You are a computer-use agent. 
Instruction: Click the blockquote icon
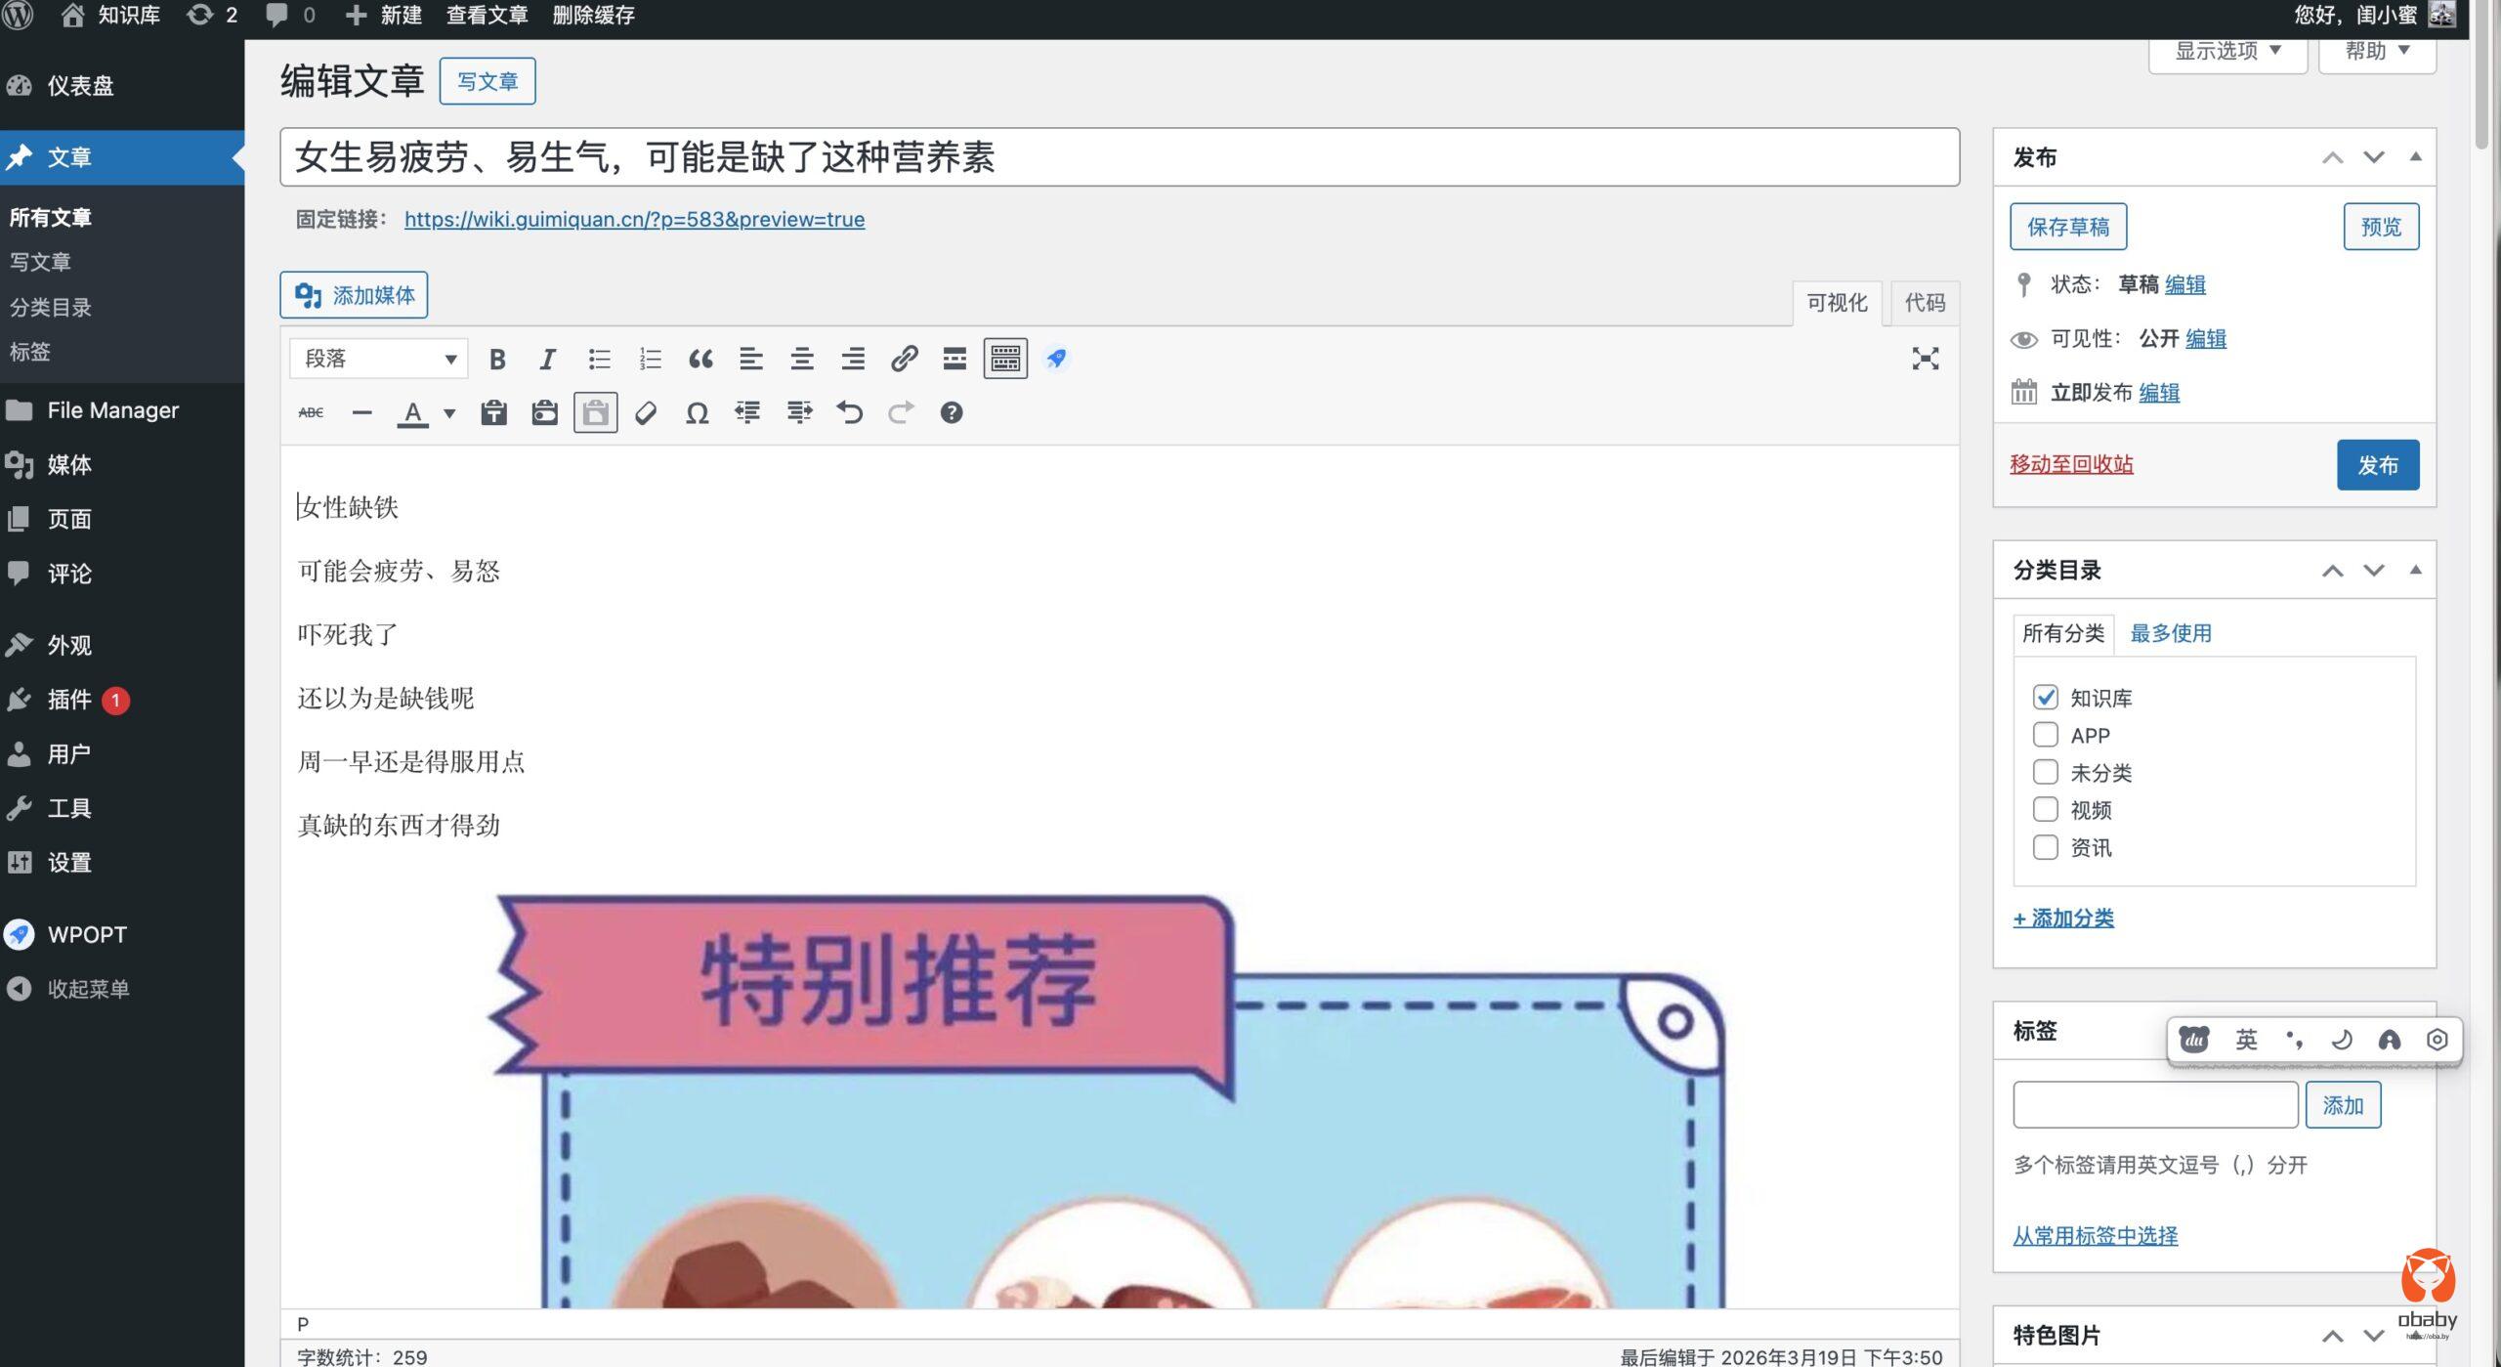[700, 359]
